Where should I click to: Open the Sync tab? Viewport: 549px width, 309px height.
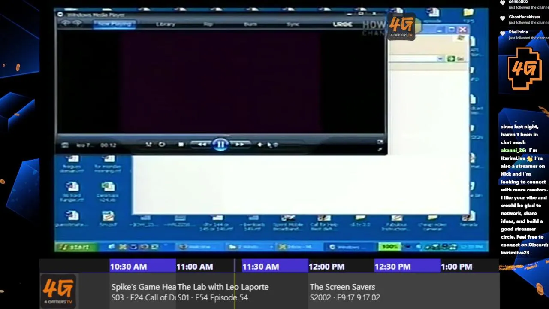click(x=293, y=24)
